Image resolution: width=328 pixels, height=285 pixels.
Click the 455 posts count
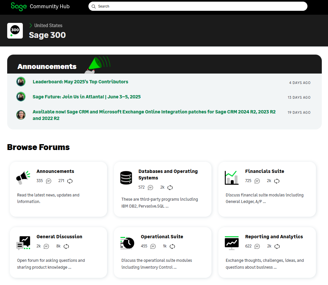[x=144, y=246]
